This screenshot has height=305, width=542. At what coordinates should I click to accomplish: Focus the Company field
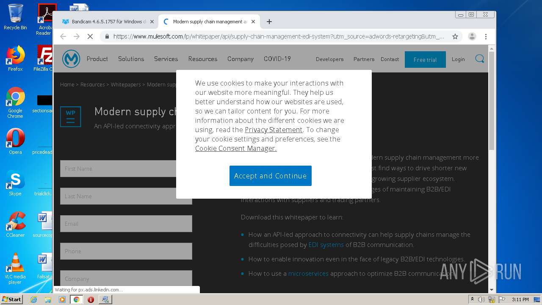[x=126, y=278]
